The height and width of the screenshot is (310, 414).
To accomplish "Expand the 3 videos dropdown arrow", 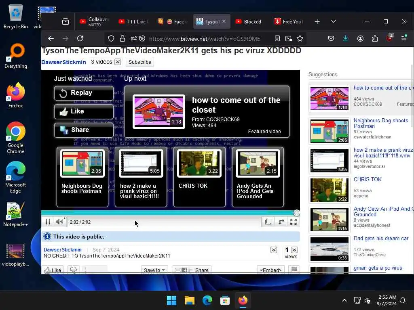I will click(118, 62).
